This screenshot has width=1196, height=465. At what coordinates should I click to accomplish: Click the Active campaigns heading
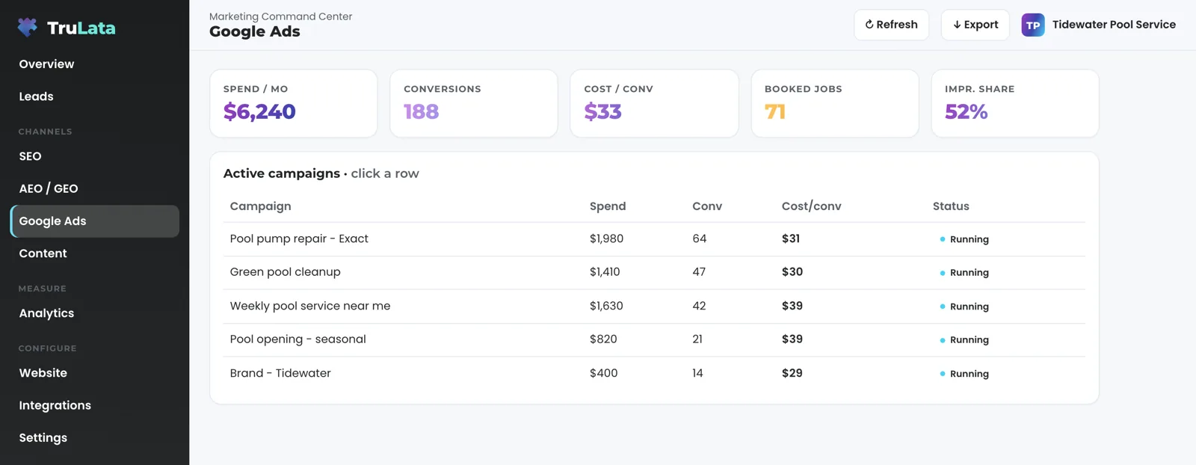282,173
